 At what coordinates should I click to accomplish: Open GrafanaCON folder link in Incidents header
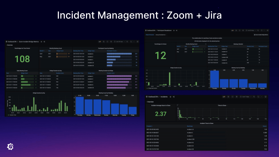(x=153, y=97)
